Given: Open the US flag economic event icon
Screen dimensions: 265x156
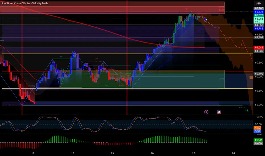Looking at the screenshot, I should (219, 112).
